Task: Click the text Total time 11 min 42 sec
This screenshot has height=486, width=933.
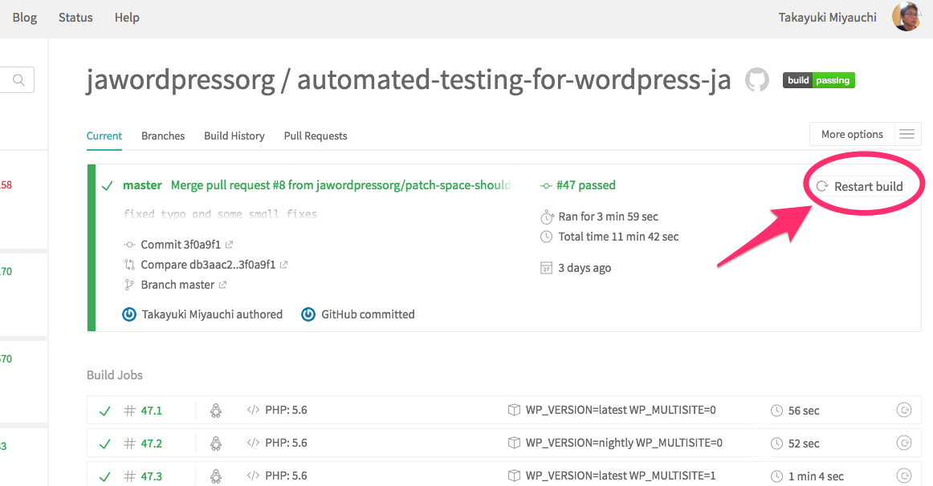Action: pyautogui.click(x=618, y=237)
